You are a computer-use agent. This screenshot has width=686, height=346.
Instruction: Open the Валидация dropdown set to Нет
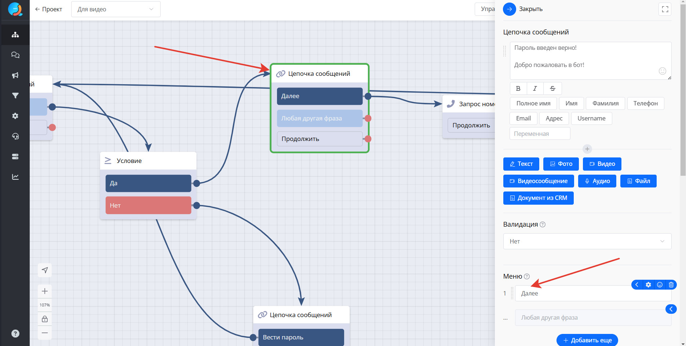[587, 241]
